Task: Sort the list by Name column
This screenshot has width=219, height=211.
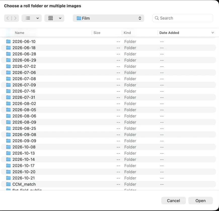Action: coord(20,33)
